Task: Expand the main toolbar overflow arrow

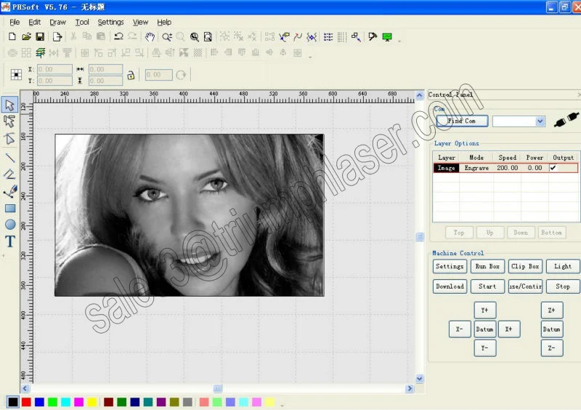Action: [x=399, y=41]
